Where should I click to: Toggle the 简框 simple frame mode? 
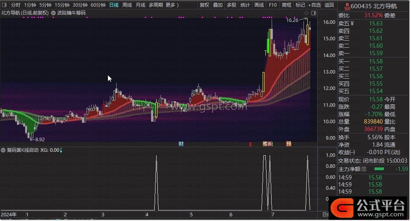[287, 5]
